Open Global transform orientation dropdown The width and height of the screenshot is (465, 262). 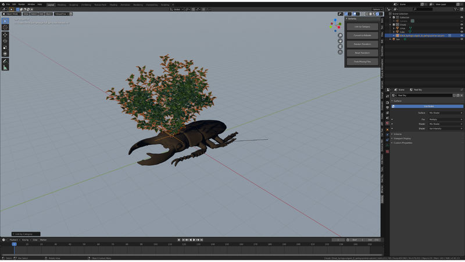click(x=177, y=9)
